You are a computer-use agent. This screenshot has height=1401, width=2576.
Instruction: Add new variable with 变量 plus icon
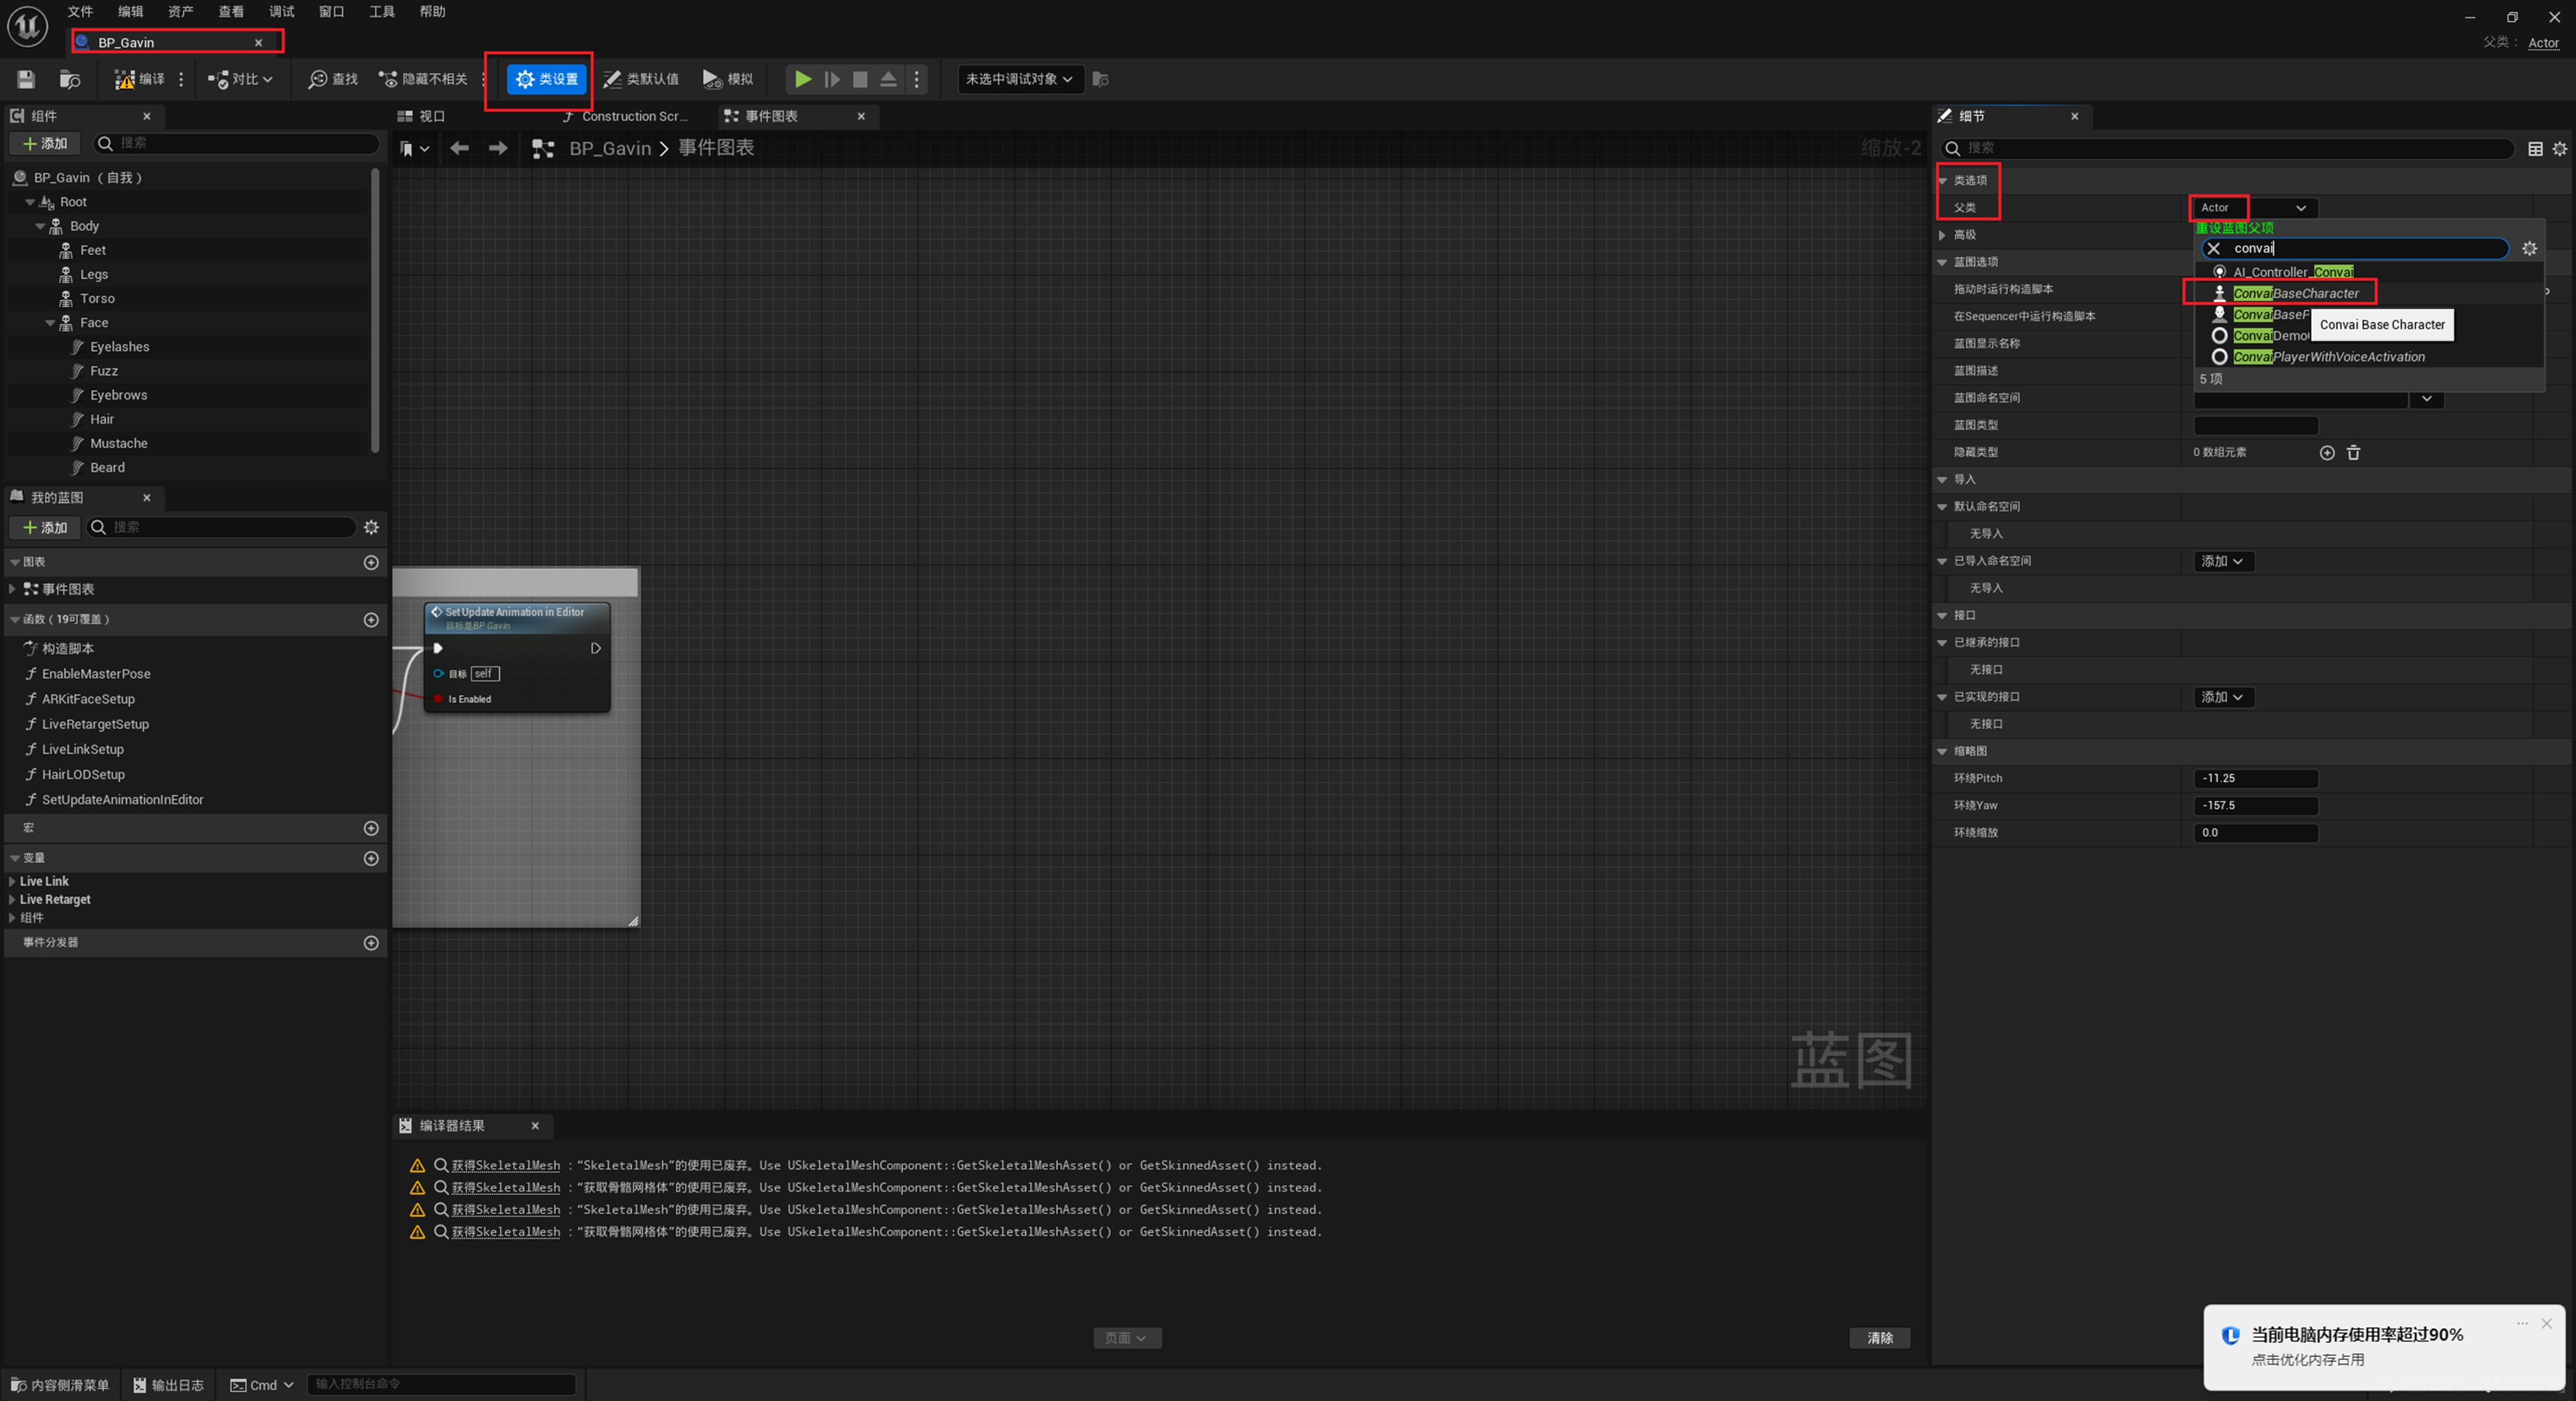tap(371, 858)
